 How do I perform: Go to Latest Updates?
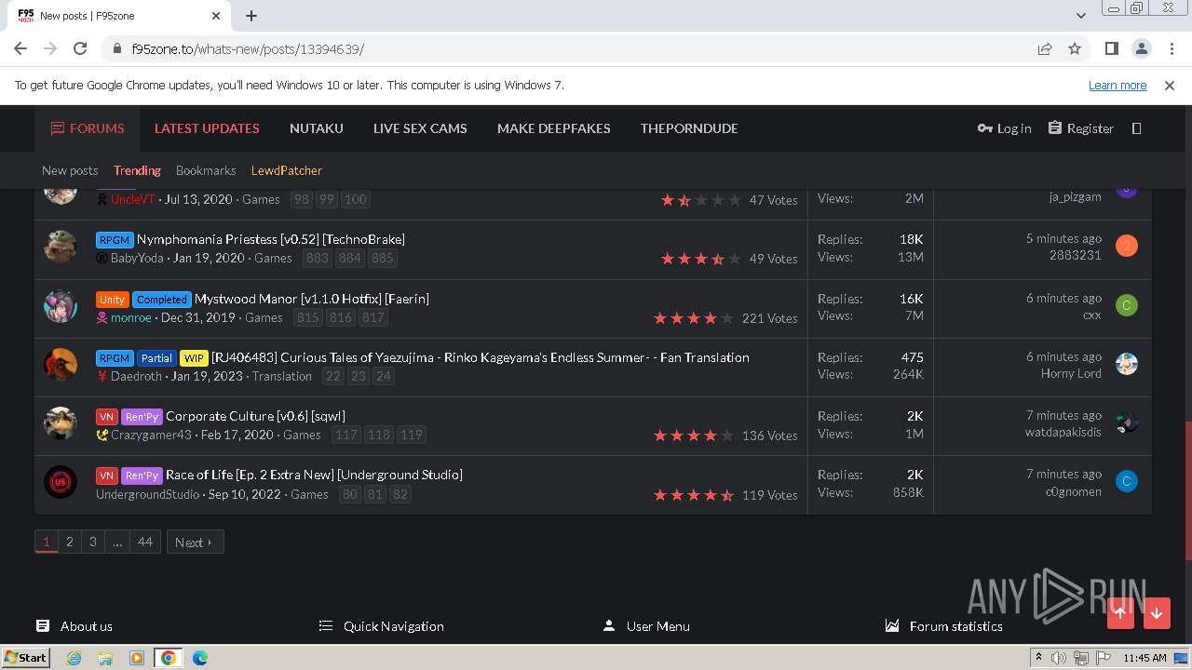tap(207, 128)
